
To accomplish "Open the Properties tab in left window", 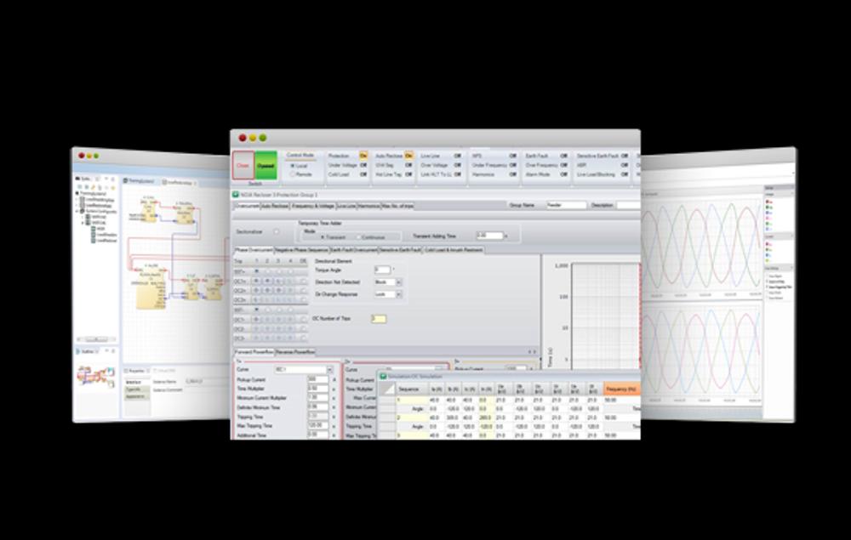I will coord(135,372).
